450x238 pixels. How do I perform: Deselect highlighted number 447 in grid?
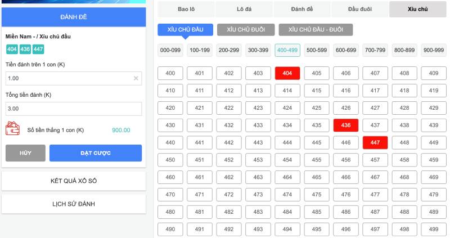click(x=375, y=142)
